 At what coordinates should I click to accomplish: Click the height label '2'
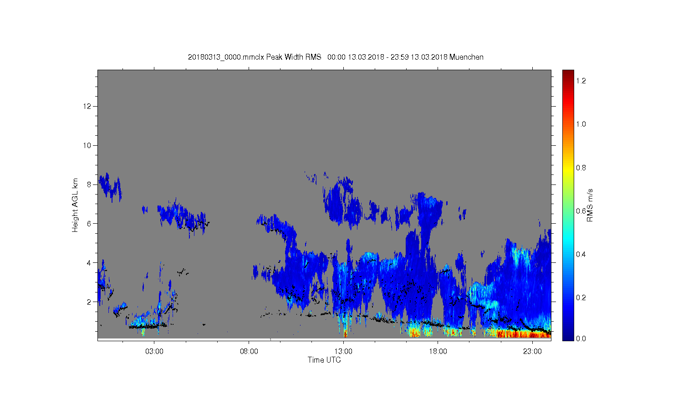90,302
